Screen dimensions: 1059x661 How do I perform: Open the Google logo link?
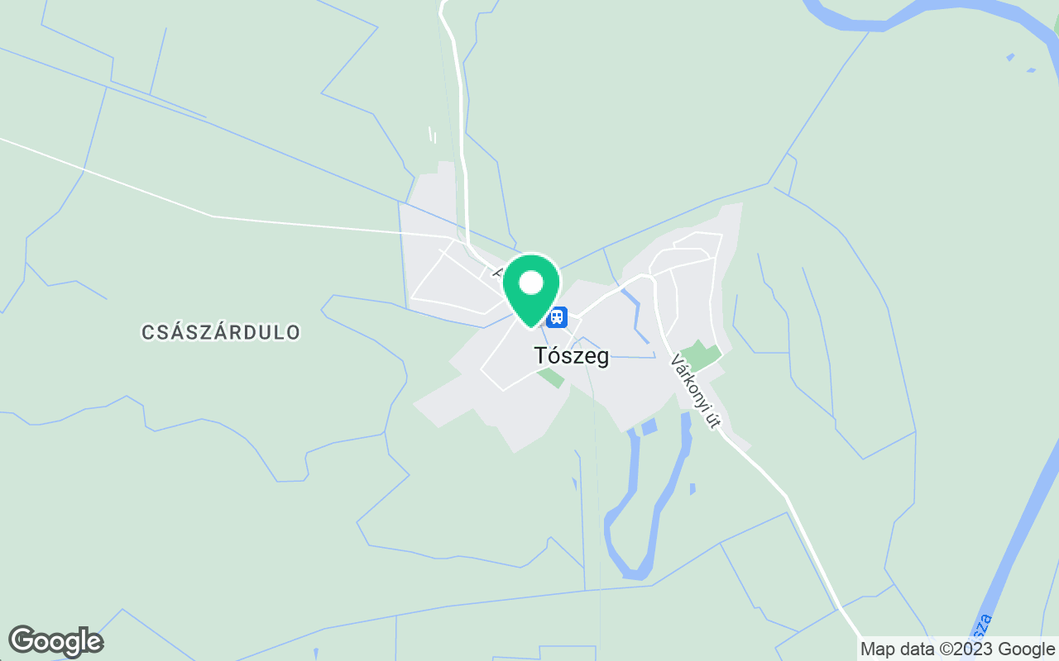click(55, 641)
